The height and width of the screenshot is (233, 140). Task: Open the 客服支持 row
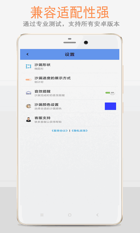click(x=70, y=119)
